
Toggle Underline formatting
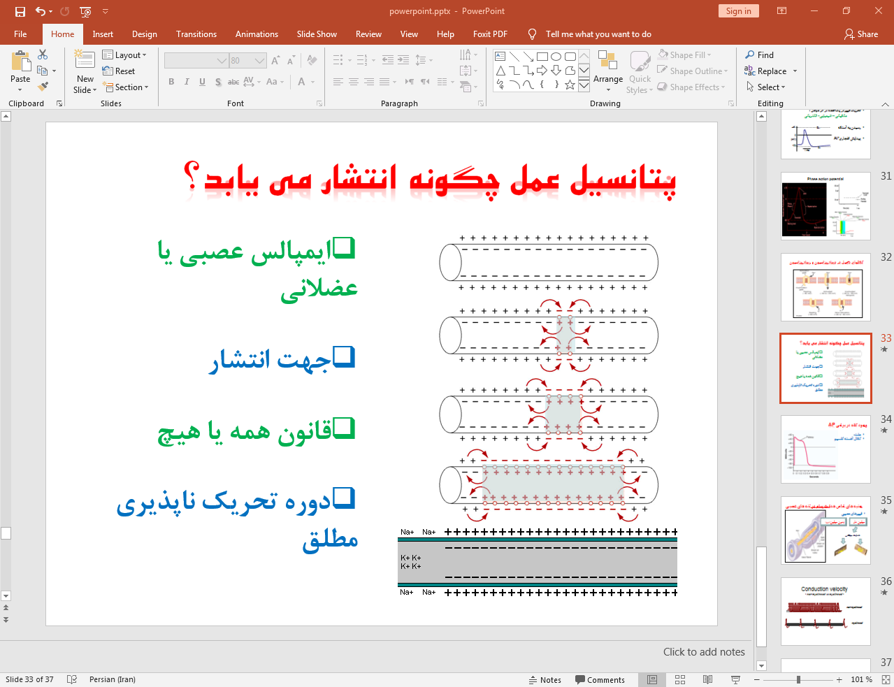[x=202, y=82]
